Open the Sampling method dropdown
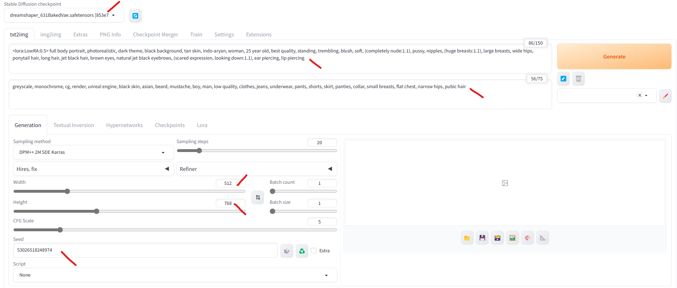The width and height of the screenshot is (677, 288). tap(93, 152)
